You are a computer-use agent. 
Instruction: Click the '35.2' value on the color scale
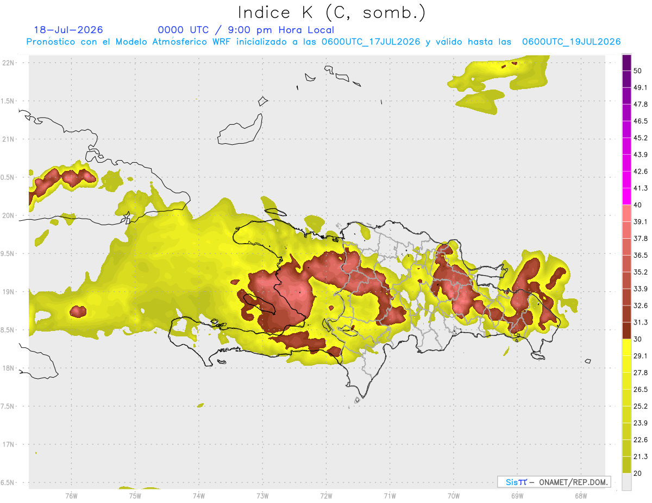click(641, 272)
